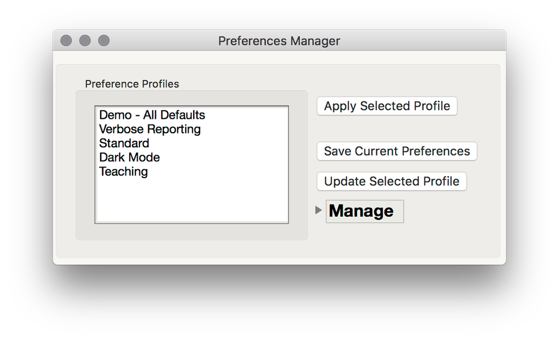Update the selected profile
Image resolution: width=559 pixels, height=340 pixels.
pos(391,181)
